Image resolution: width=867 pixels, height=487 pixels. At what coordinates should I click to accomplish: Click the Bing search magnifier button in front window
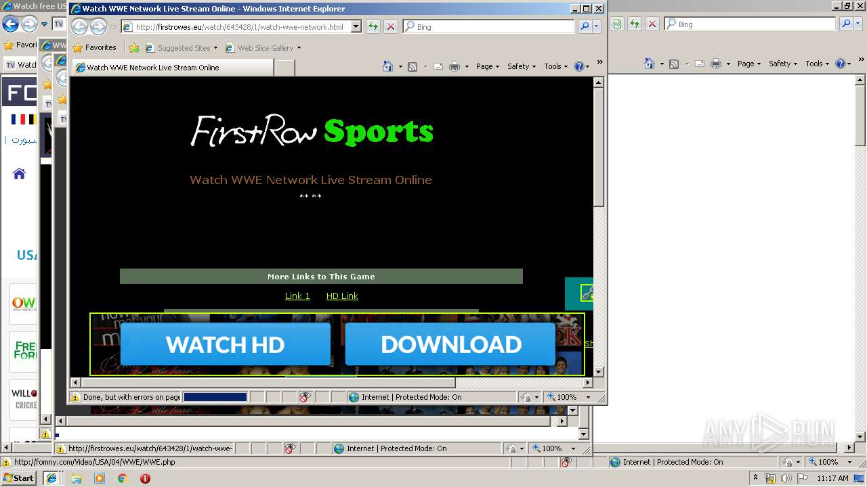click(585, 26)
